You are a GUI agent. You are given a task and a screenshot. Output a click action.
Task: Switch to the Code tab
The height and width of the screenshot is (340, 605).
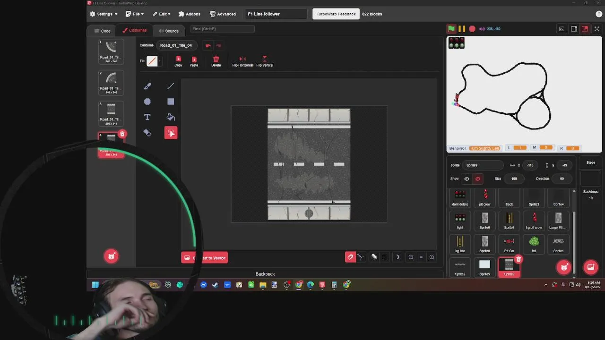[x=102, y=31]
